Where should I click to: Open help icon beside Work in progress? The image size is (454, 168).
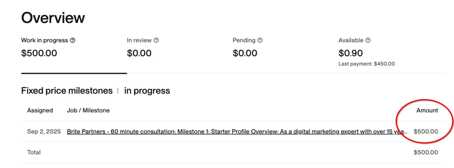click(73, 40)
